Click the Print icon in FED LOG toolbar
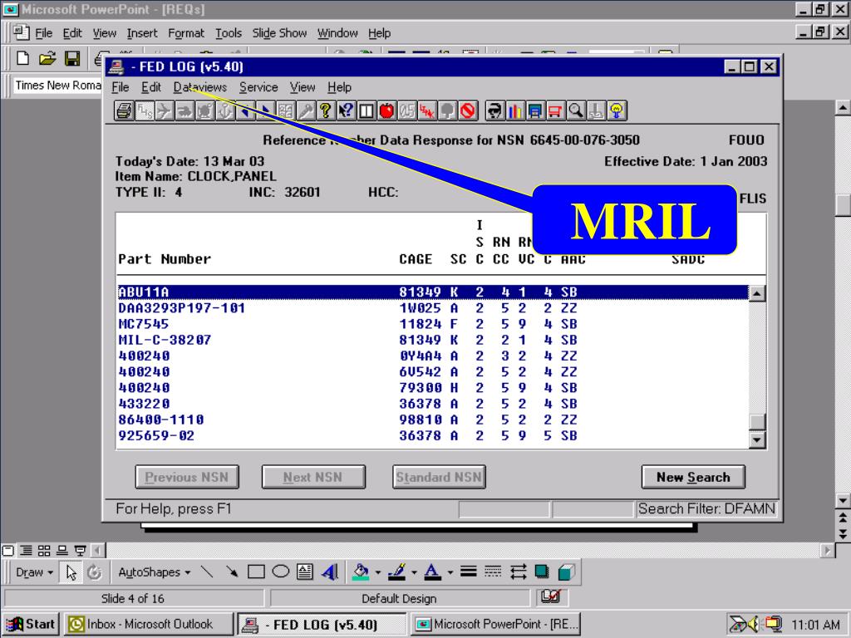 click(x=125, y=110)
